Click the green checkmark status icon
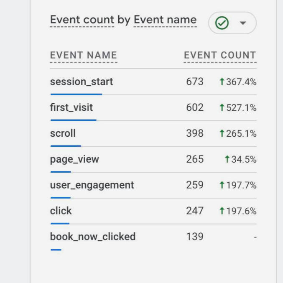 (222, 23)
